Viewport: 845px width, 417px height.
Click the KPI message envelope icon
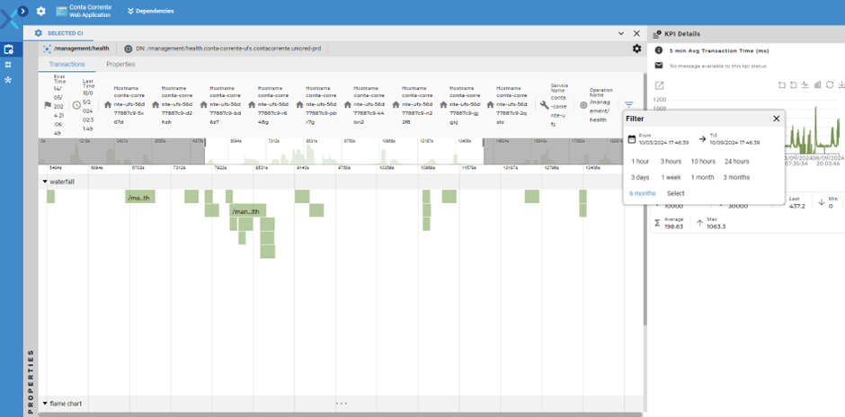(659, 66)
